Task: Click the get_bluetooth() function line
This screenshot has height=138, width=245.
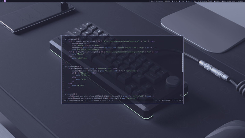Action: [x=73, y=67]
